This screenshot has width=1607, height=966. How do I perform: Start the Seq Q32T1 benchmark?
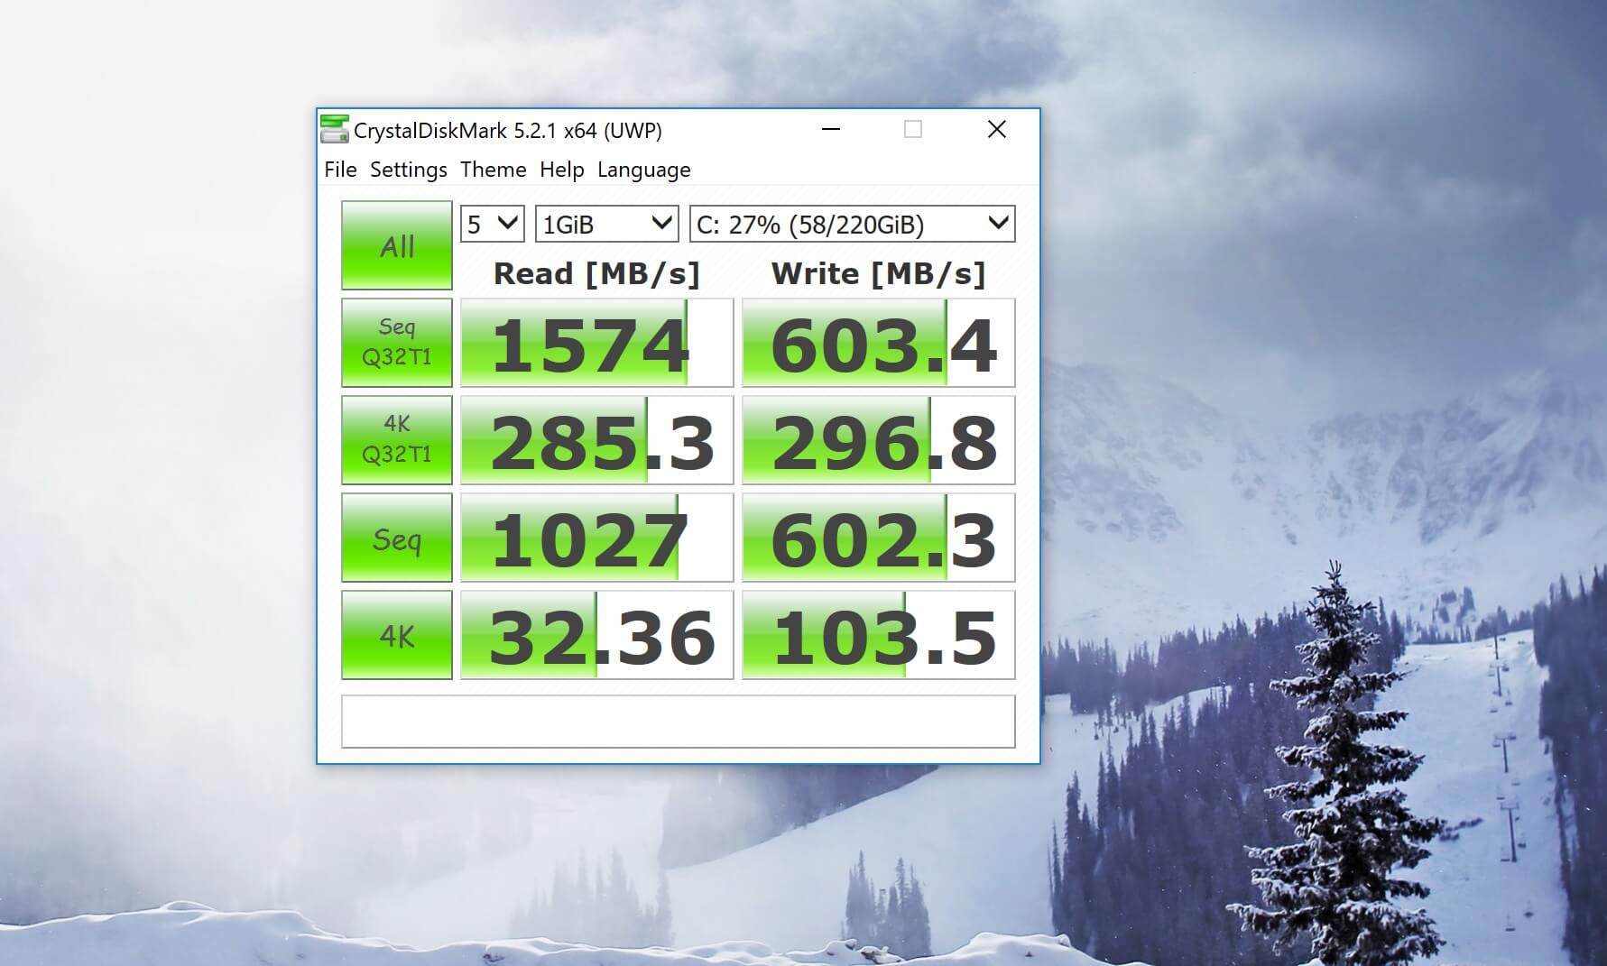(397, 343)
